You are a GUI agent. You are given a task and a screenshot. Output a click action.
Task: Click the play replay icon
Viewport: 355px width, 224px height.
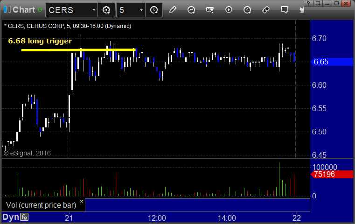coord(229,10)
